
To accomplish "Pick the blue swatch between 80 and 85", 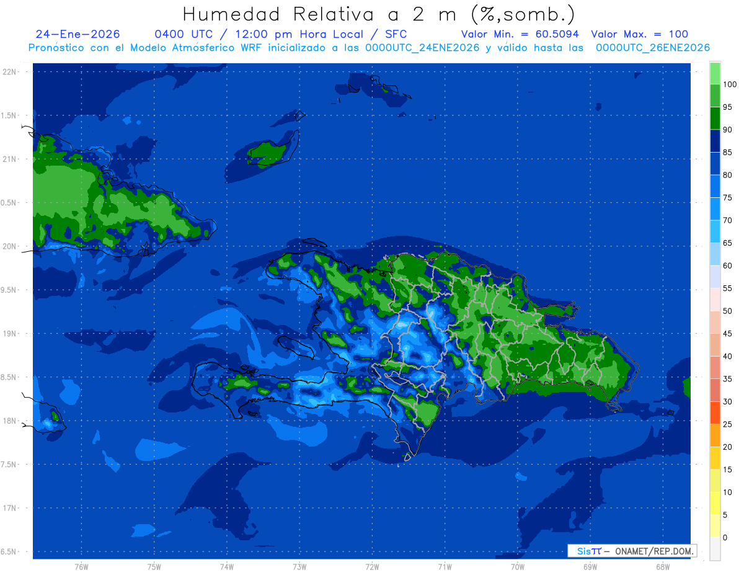I will coord(715,164).
